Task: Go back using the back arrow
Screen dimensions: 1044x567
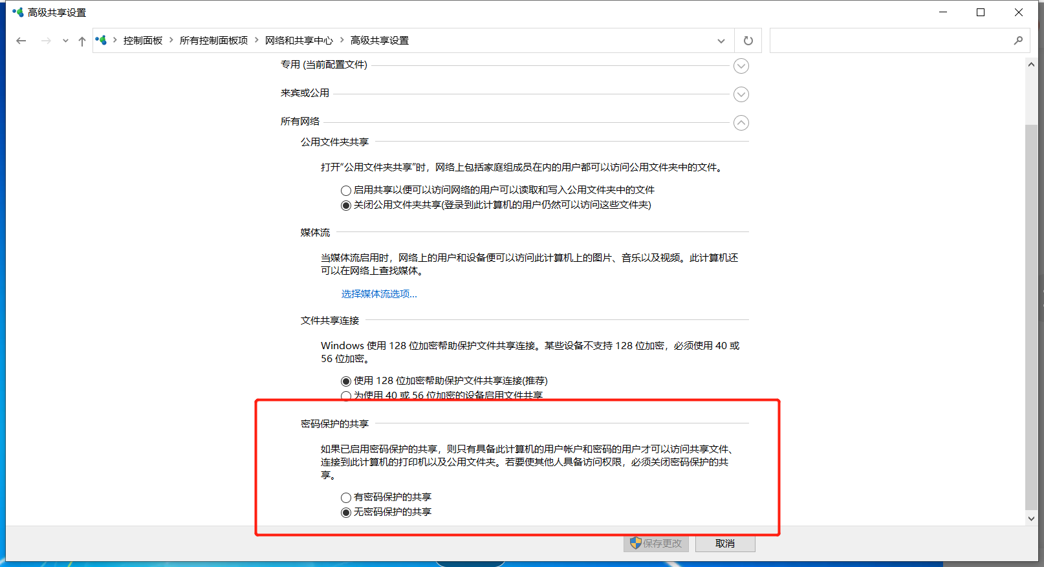Action: click(x=21, y=41)
